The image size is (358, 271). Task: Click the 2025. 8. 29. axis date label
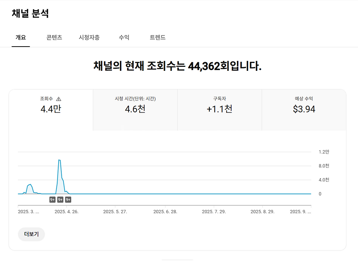coord(262,212)
